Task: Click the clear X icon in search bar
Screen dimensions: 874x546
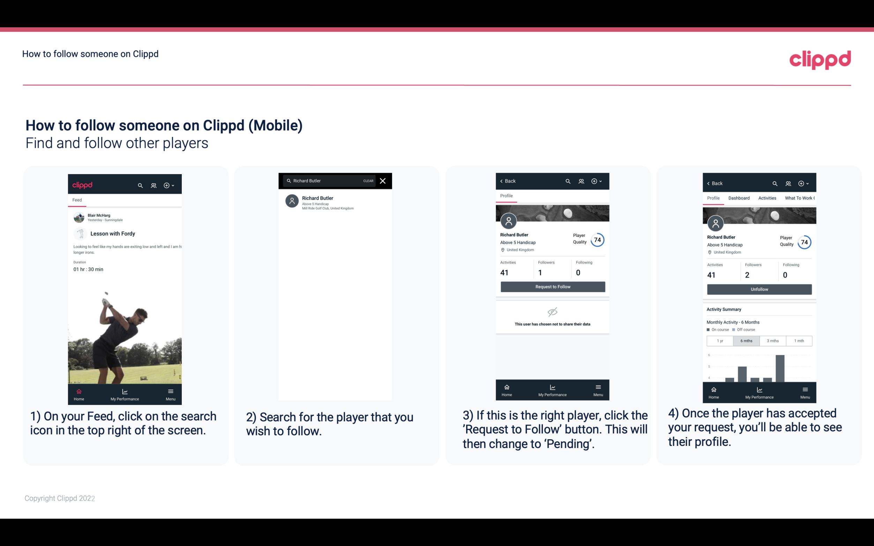Action: point(383,181)
